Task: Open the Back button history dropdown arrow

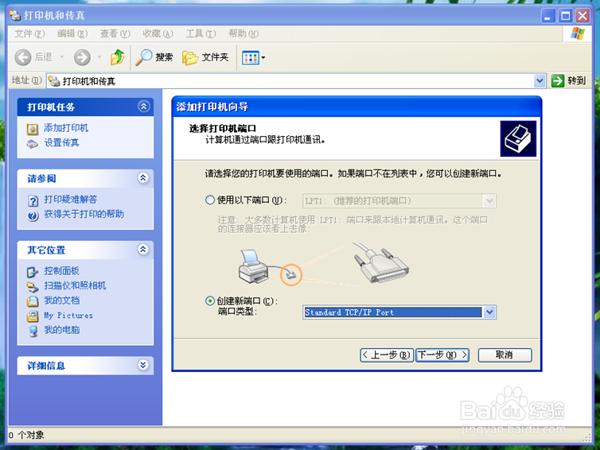Action: click(61, 57)
